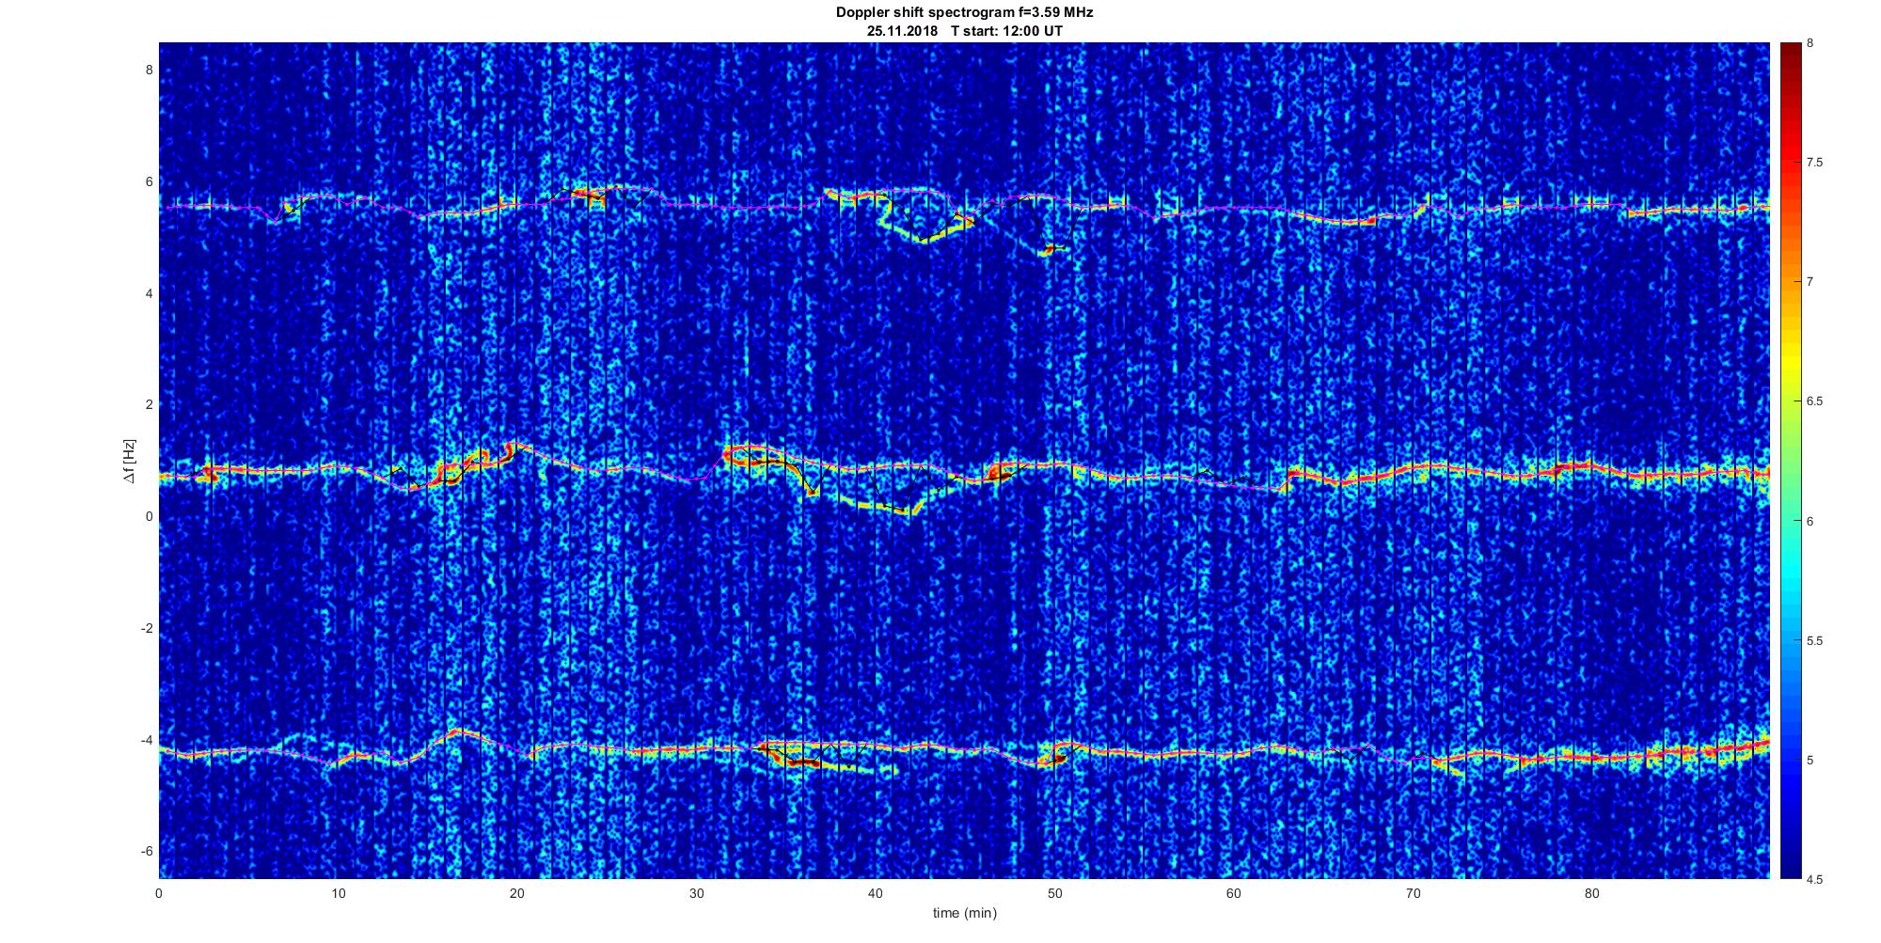Click the x-axis tick label "20"
This screenshot has height=943, width=1881.
517,893
